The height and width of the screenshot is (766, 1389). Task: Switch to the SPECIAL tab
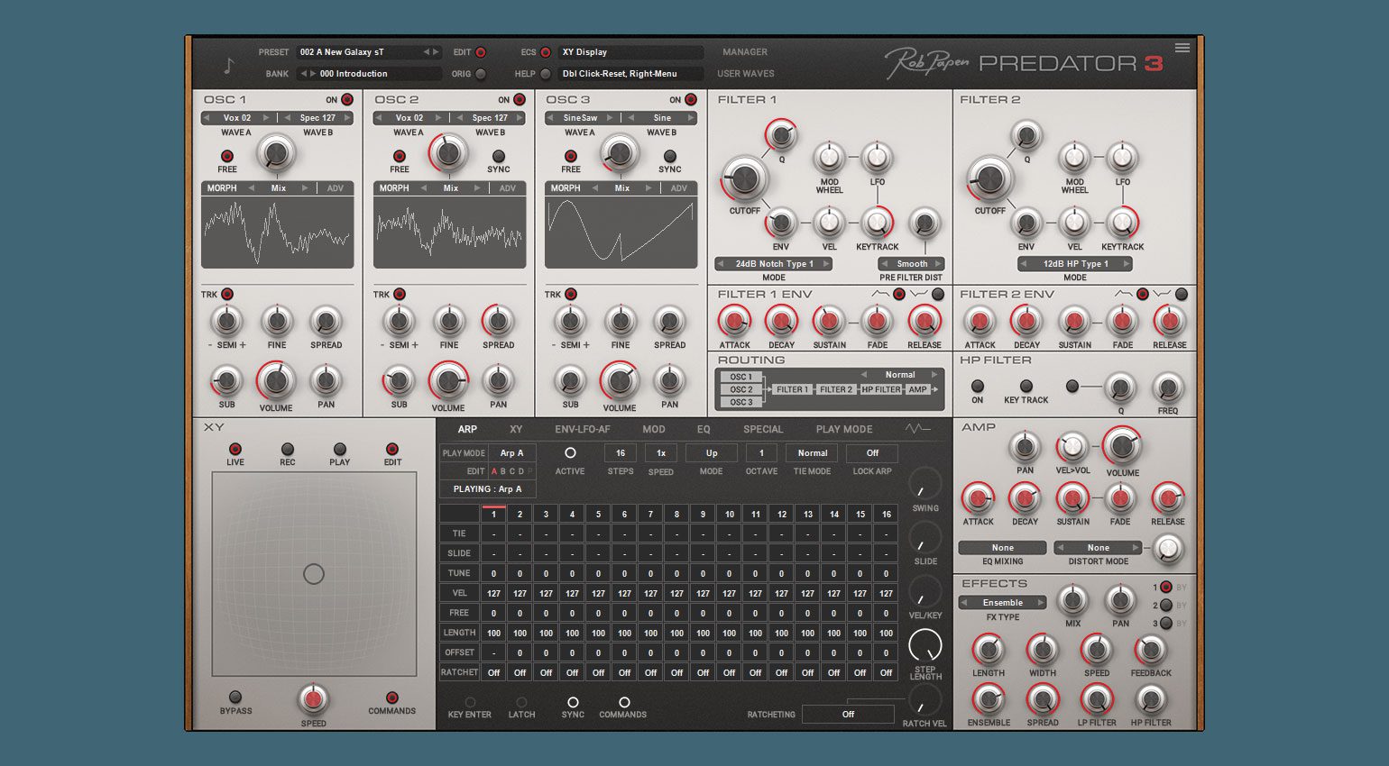pos(763,430)
